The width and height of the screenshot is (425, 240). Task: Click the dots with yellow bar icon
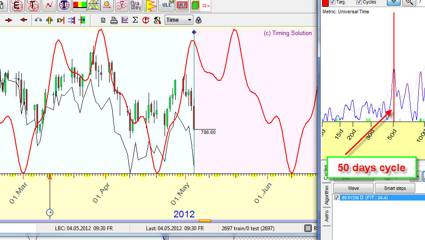click(49, 20)
